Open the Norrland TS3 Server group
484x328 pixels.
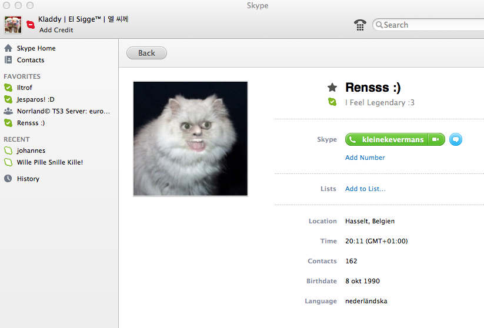(x=64, y=111)
